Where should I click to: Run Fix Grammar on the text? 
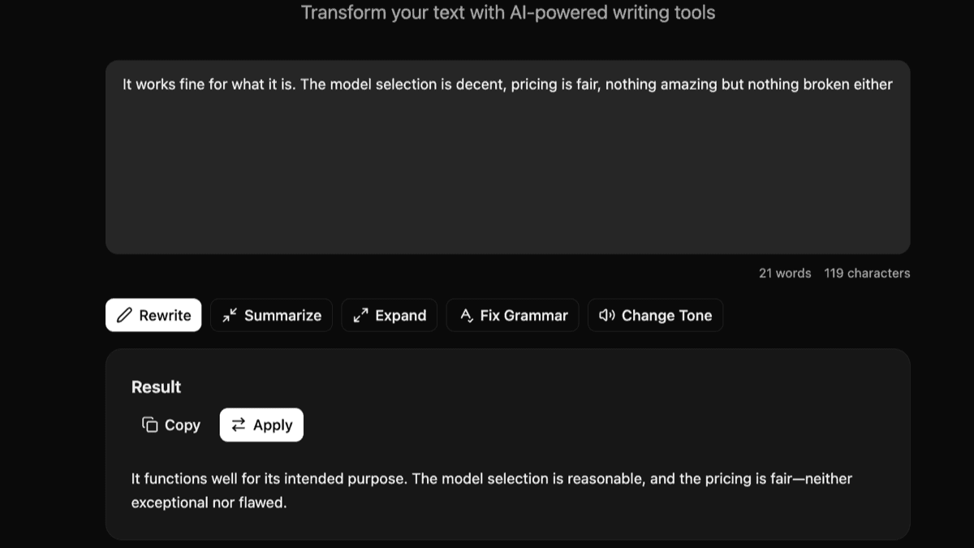512,315
